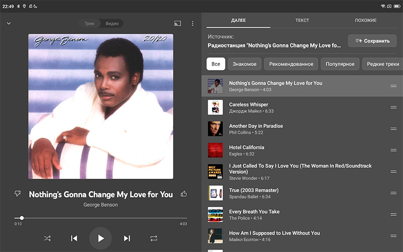
Task: Open the three-dot more options menu
Action: point(192,24)
